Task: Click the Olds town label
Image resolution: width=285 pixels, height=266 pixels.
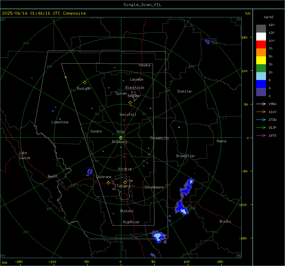Action: pyautogui.click(x=121, y=132)
